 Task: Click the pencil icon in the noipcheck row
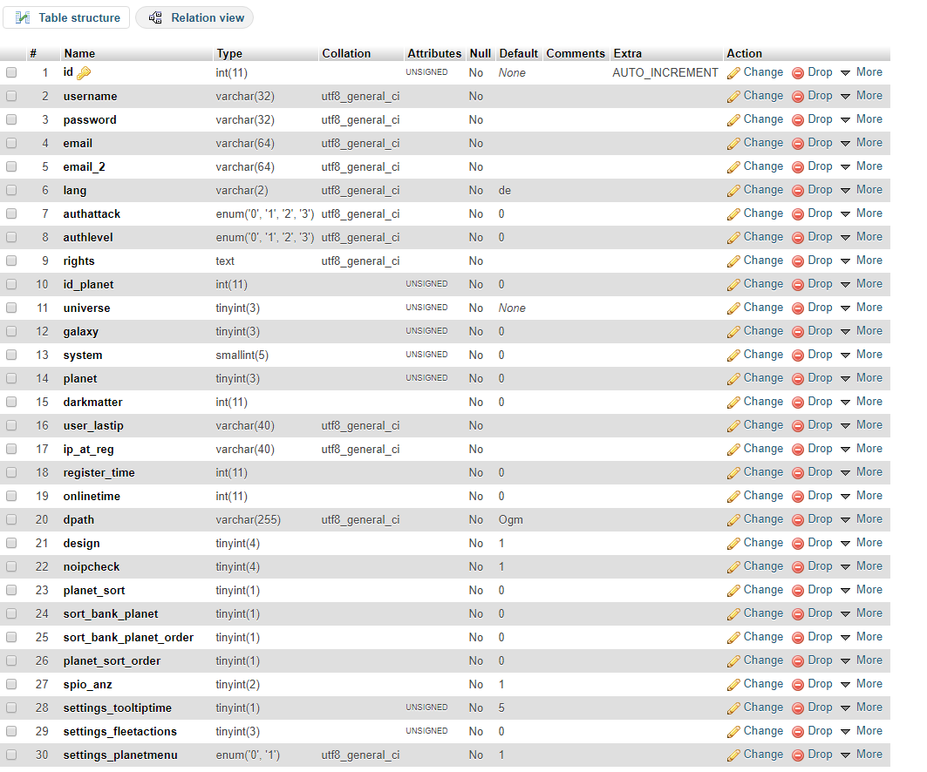(733, 567)
